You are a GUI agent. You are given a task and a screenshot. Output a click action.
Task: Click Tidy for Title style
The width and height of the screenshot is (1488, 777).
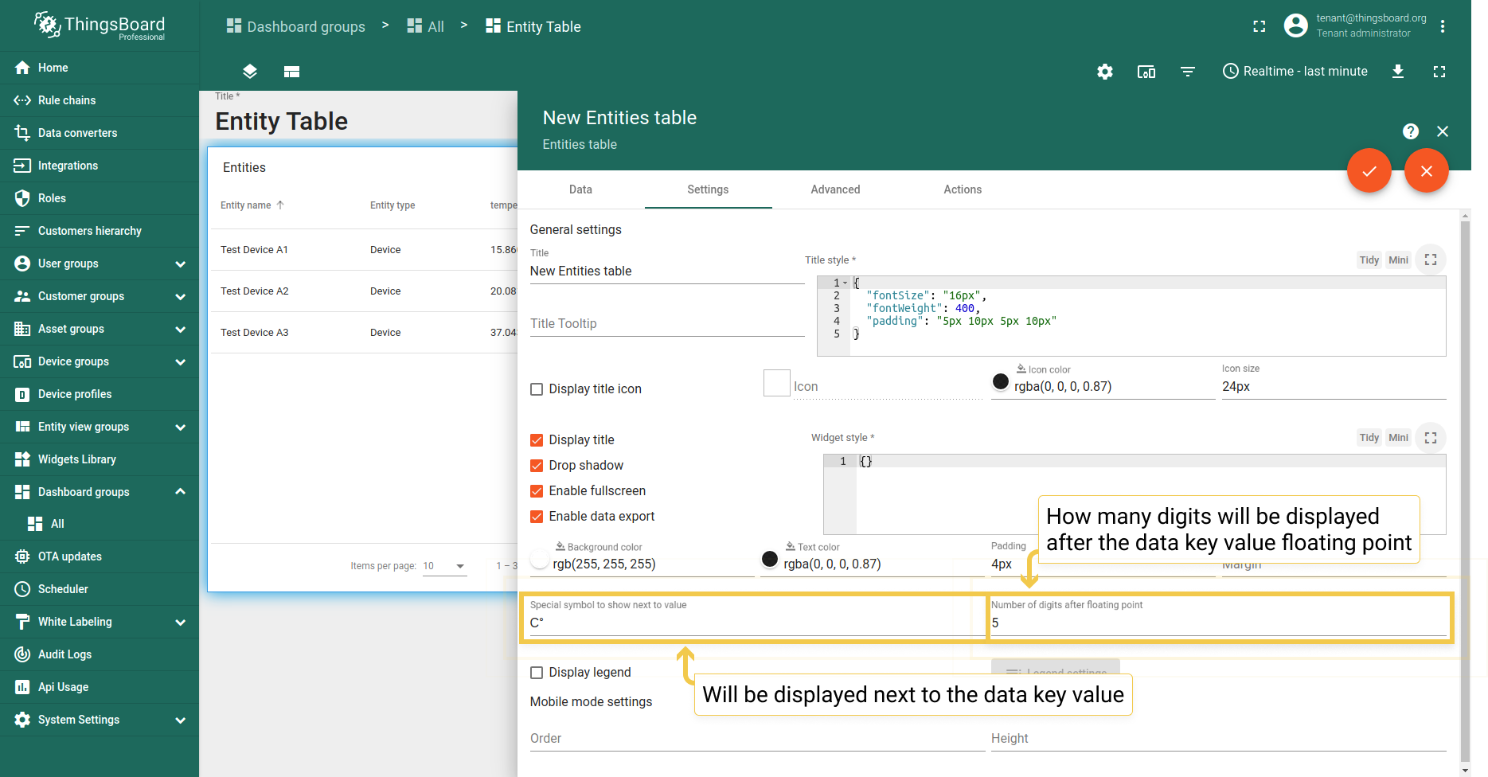1369,260
